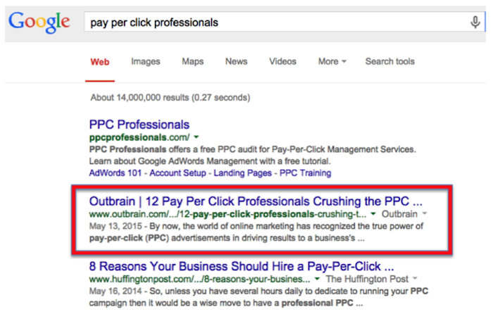Expand the More dropdown menu
This screenshot has height=319, width=493.
(332, 61)
